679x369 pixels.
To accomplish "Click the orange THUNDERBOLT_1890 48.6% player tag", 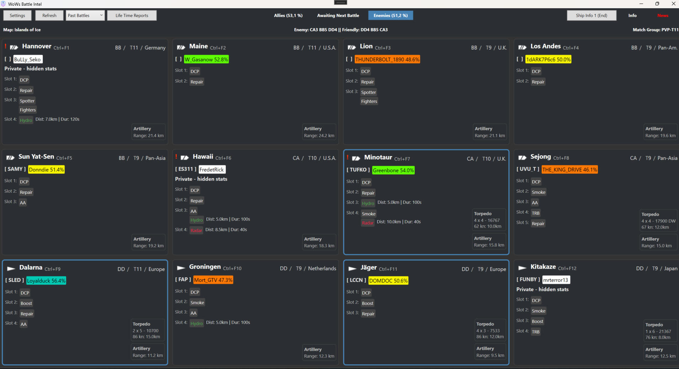I will 387,59.
